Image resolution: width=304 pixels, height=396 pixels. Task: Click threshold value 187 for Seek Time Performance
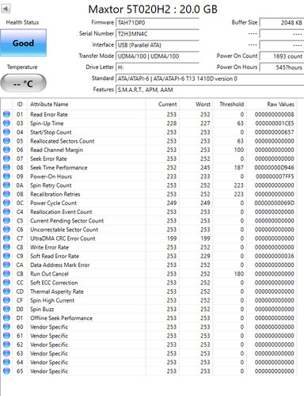coord(238,167)
